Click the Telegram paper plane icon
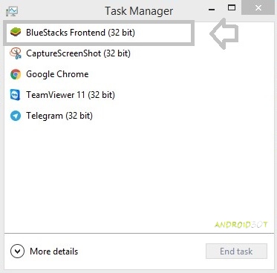The image size is (277, 273). point(16,116)
